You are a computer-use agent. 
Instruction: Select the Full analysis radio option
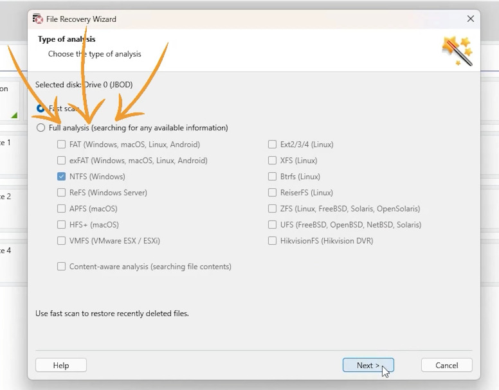(x=41, y=128)
